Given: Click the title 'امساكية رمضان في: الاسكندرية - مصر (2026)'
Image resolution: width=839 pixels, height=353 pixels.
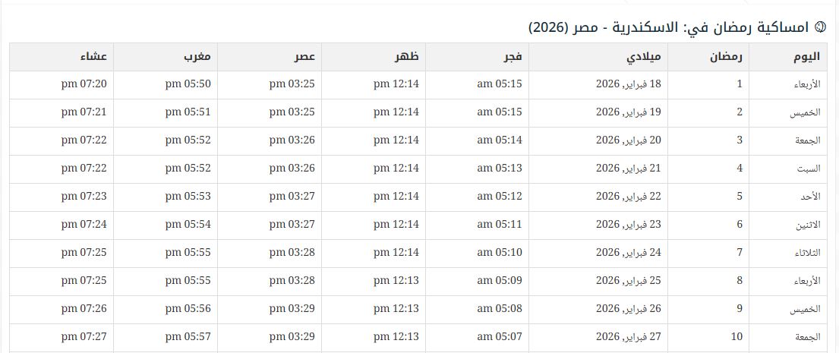Looking at the screenshot, I should point(670,27).
